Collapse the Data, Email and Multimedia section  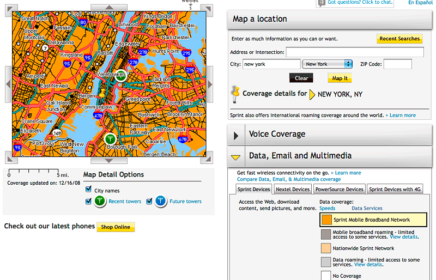pyautogui.click(x=235, y=157)
